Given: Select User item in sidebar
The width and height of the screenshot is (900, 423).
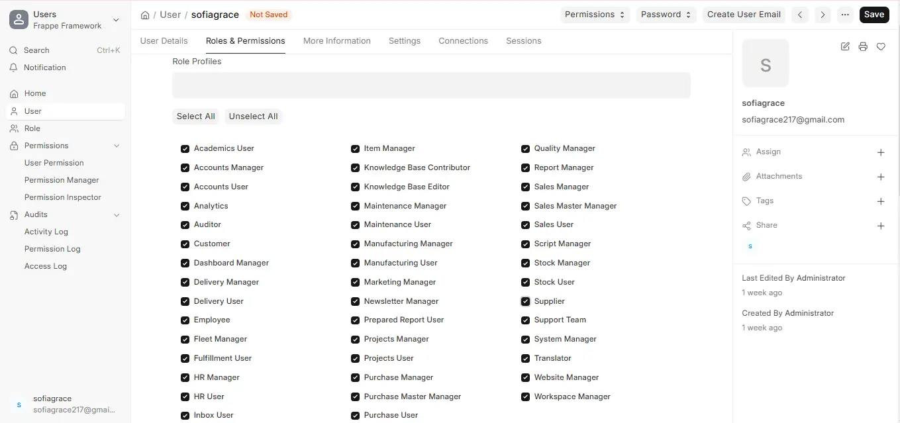Looking at the screenshot, I should click(x=65, y=111).
